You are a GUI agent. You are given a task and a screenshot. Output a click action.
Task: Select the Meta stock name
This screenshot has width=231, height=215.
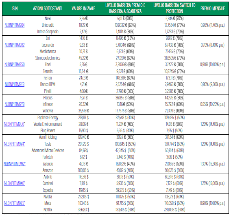tap(48, 203)
